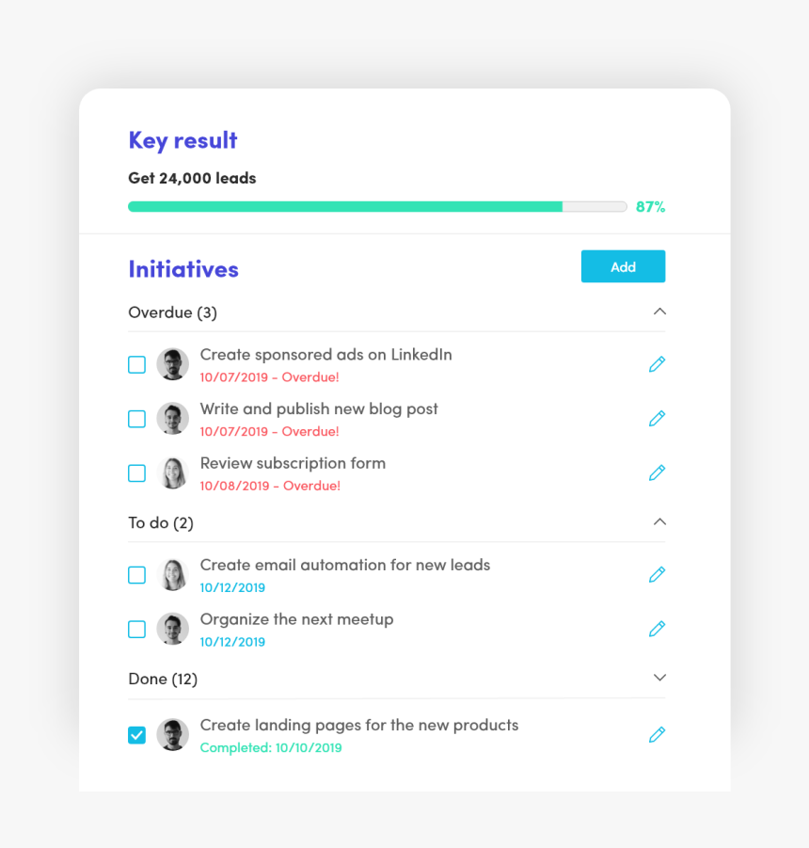The width and height of the screenshot is (809, 848).
Task: Click the Add initiative button
Action: click(623, 266)
